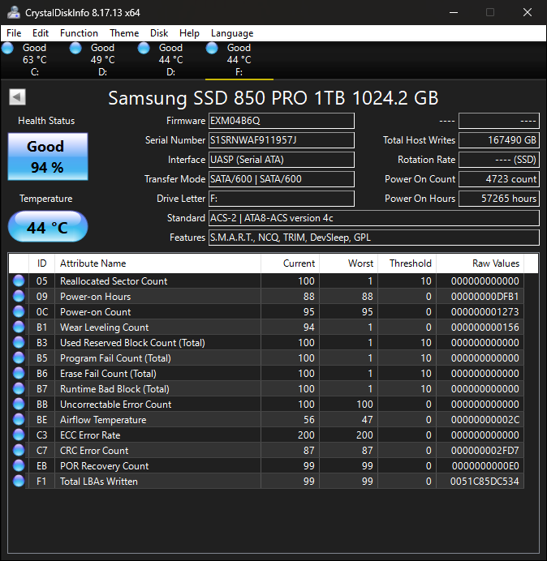The height and width of the screenshot is (561, 547).
Task: Click the 44 °C temperature button
Action: tap(47, 228)
